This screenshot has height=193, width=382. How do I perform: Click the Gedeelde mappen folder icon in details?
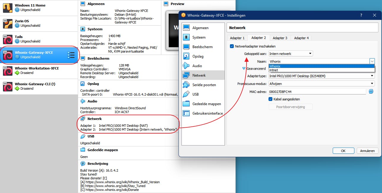pos(83,150)
